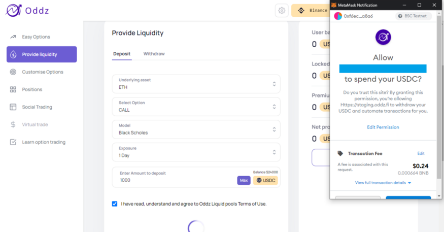Screen dimensions: 444x232
Task: Click the Virtual trade dollar icon
Action: 13,125
